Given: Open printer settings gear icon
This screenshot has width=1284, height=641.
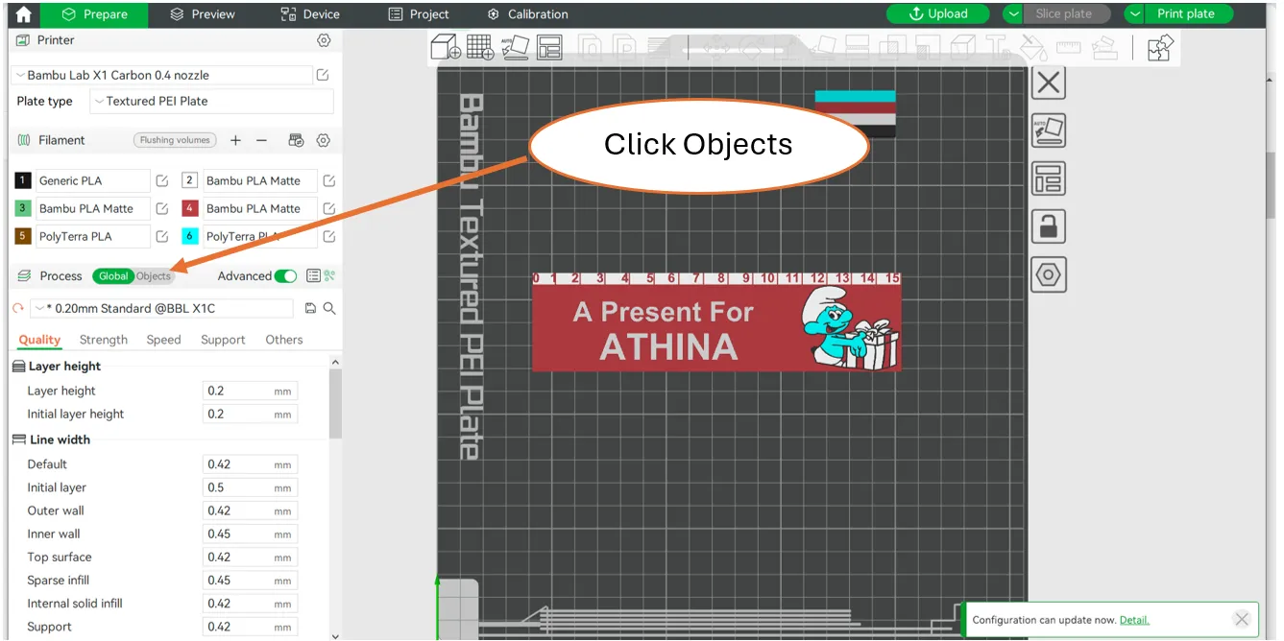Looking at the screenshot, I should [x=324, y=40].
